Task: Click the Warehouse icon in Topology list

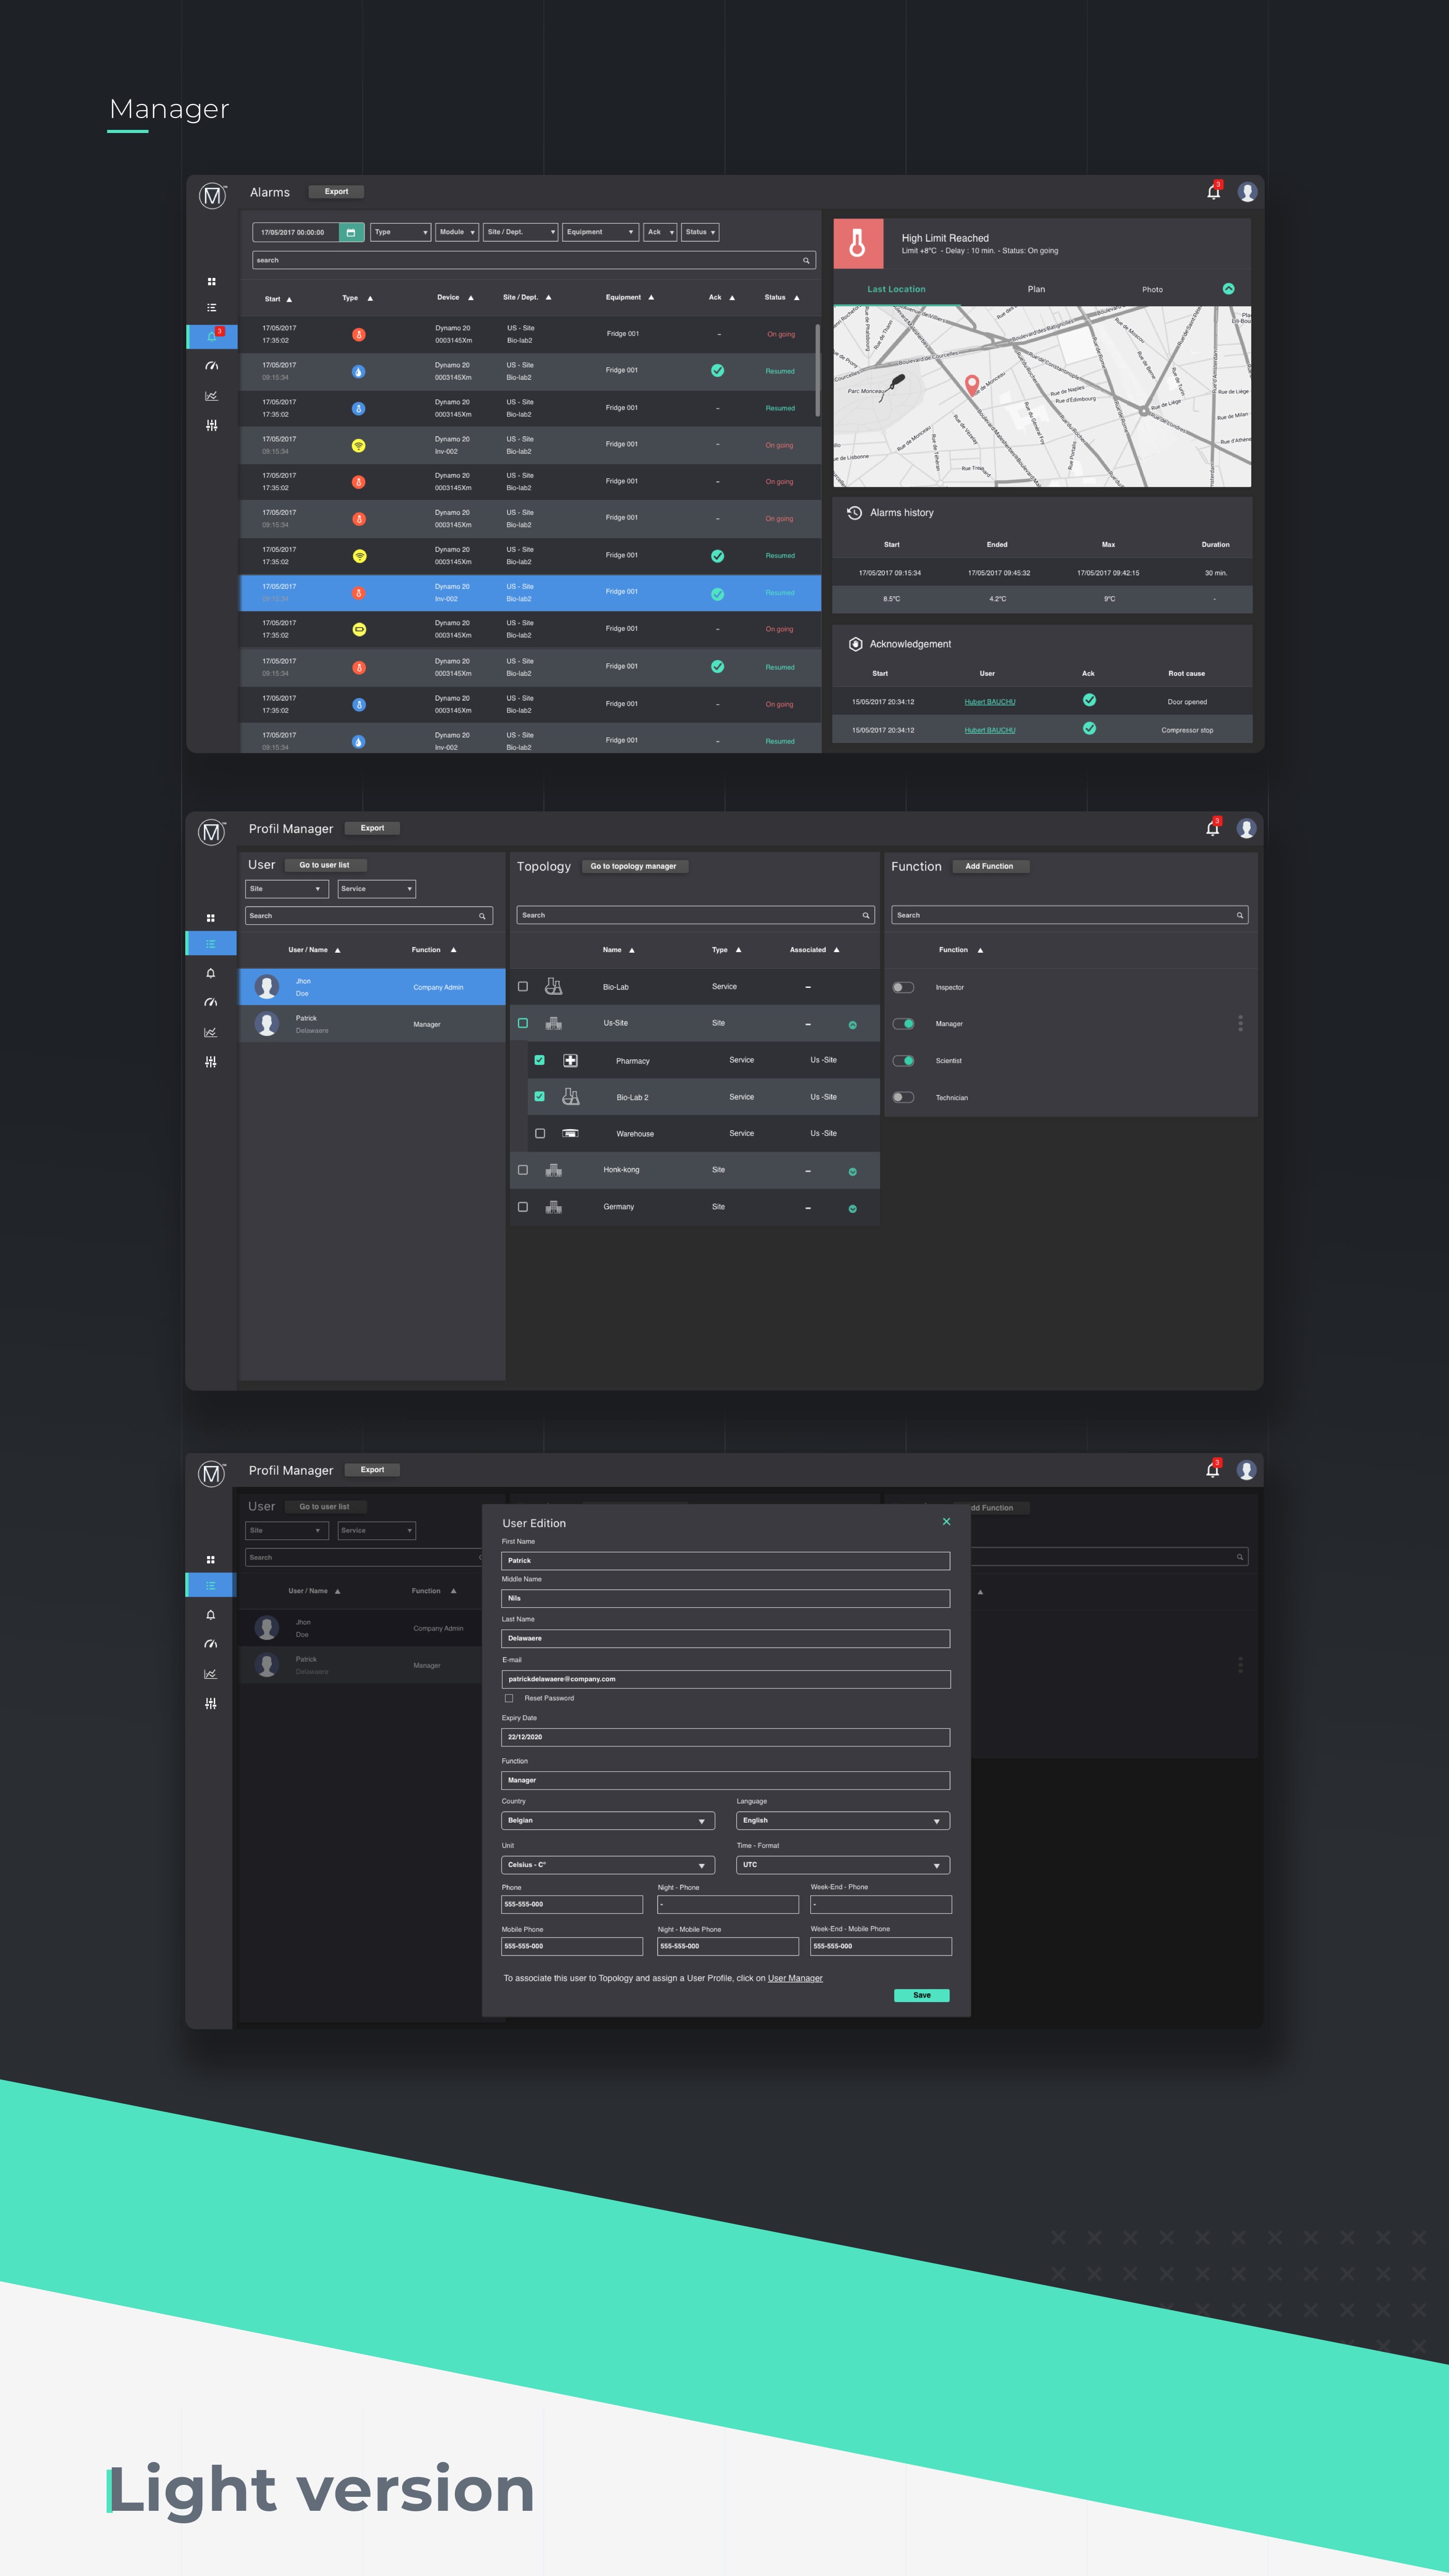Action: click(x=570, y=1133)
